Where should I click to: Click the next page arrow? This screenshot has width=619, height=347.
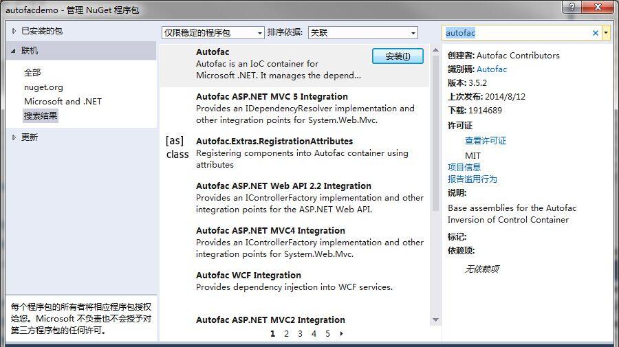coord(341,333)
